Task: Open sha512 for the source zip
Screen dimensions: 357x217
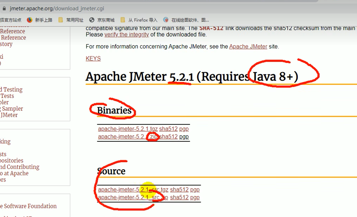Action: (179, 197)
